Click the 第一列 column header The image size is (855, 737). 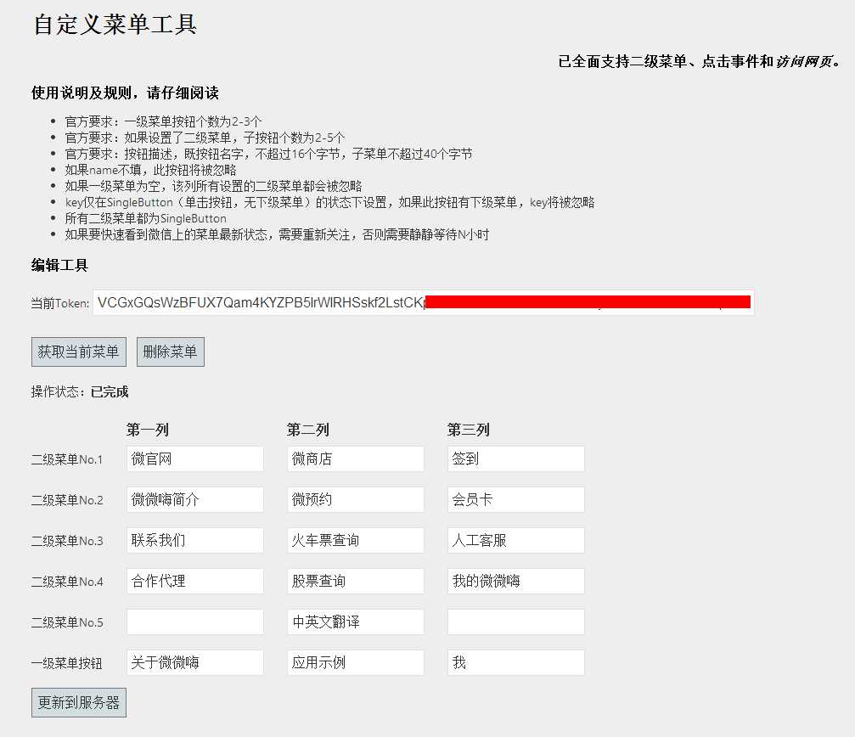pos(147,430)
